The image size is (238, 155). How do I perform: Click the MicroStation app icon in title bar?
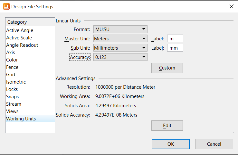6,6
